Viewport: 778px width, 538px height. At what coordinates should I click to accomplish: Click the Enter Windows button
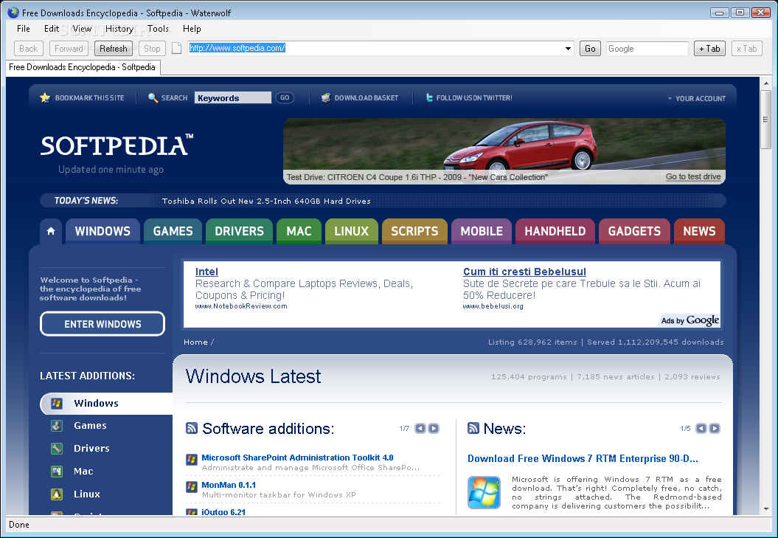(x=103, y=324)
